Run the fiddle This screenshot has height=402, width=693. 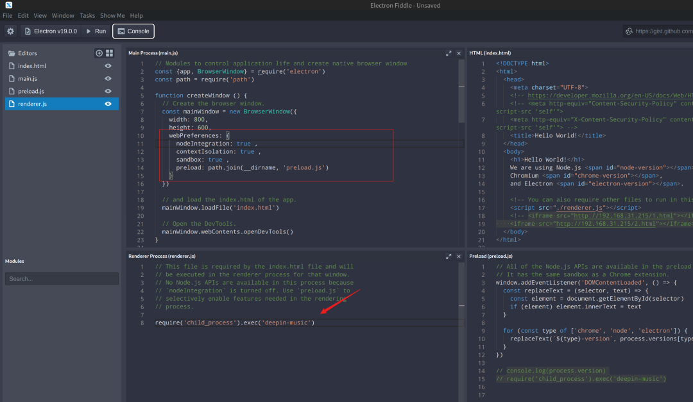pos(96,31)
